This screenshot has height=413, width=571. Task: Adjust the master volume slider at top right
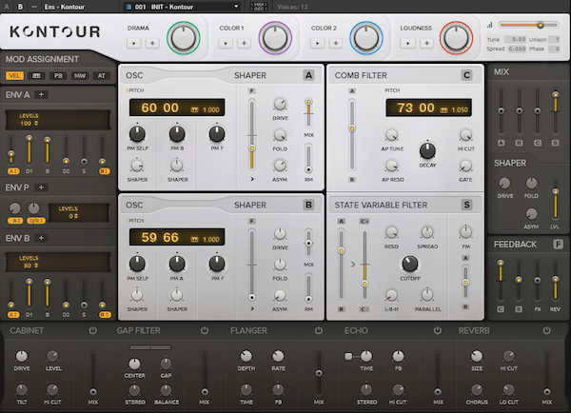[x=529, y=25]
